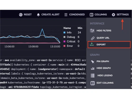The width and height of the screenshot is (132, 99).
Task: Click the GRAPH section heading
Action: point(95,55)
